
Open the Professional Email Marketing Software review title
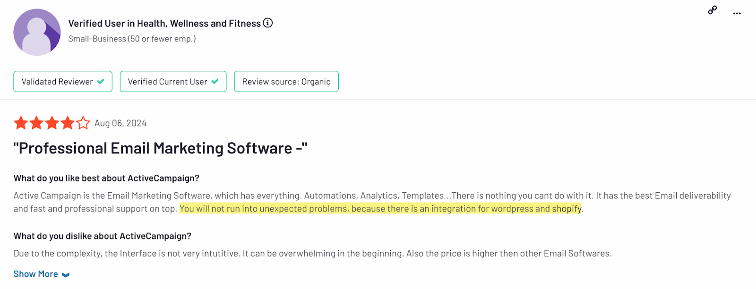(x=160, y=148)
